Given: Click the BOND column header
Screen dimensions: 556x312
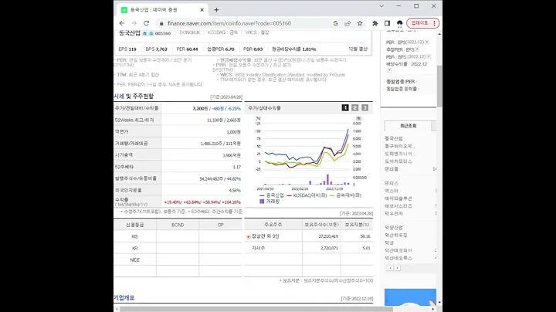Looking at the screenshot, I should 178,225.
